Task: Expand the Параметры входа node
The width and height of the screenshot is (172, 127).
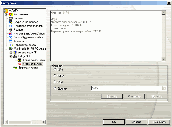Action: click(x=6, y=45)
